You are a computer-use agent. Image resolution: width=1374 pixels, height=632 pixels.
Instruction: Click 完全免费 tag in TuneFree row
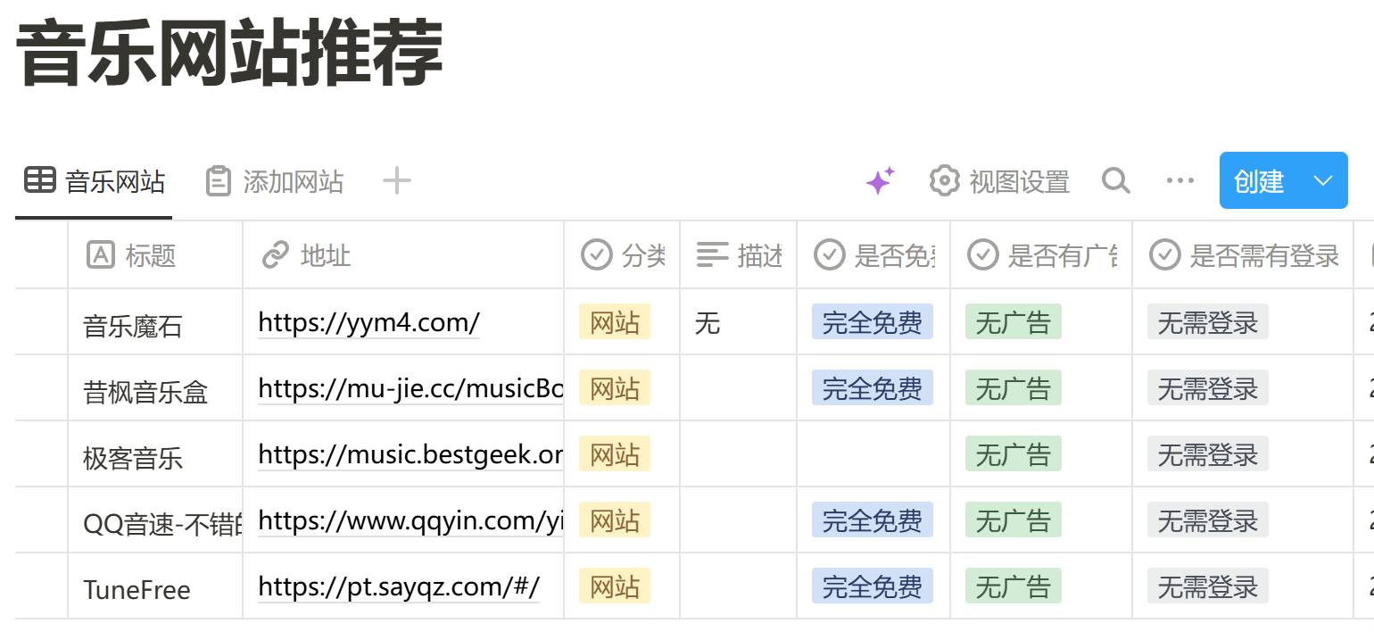[x=873, y=586]
